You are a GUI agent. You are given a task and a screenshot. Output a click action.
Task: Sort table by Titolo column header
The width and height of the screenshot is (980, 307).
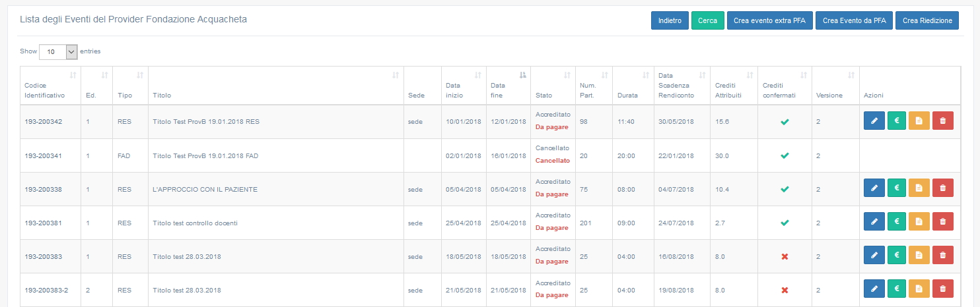(275, 86)
